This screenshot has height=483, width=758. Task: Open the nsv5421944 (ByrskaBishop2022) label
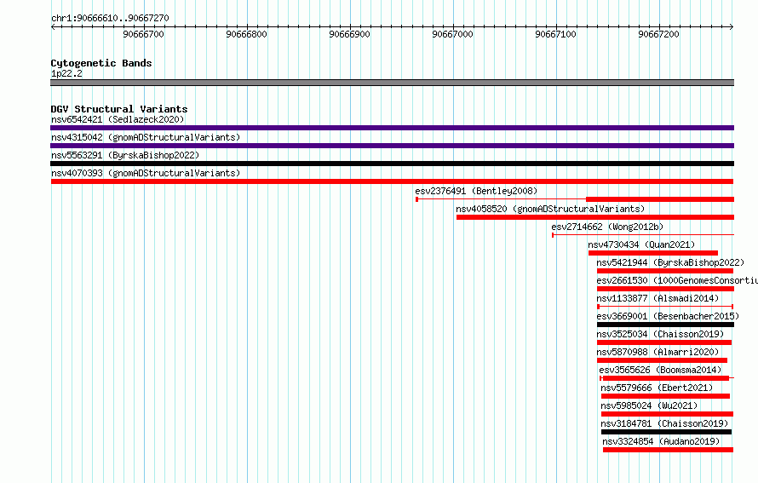coord(670,262)
